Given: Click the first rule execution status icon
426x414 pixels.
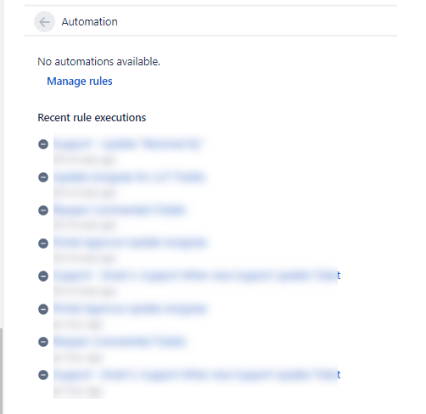Looking at the screenshot, I should pyautogui.click(x=43, y=144).
